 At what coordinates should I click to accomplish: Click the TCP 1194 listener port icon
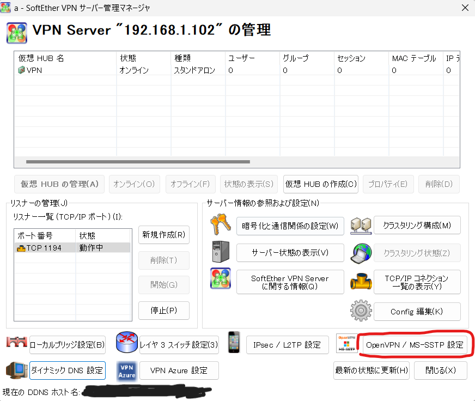coord(21,248)
